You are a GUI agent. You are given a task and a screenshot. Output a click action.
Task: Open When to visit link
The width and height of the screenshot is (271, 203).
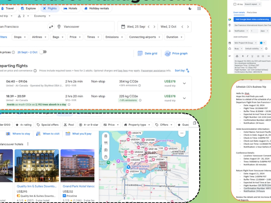pyautogui.click(x=48, y=134)
